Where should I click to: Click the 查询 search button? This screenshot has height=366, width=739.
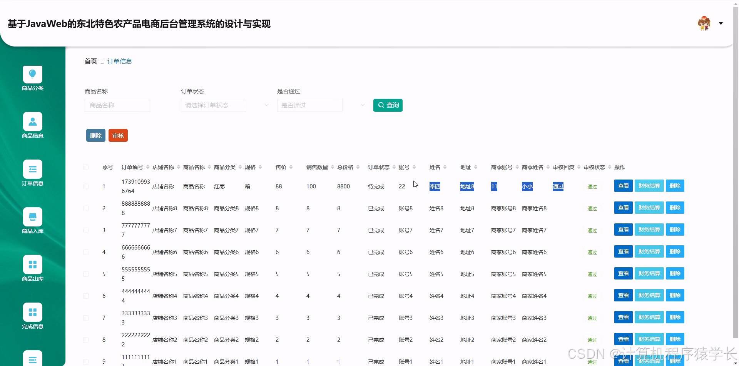click(388, 105)
